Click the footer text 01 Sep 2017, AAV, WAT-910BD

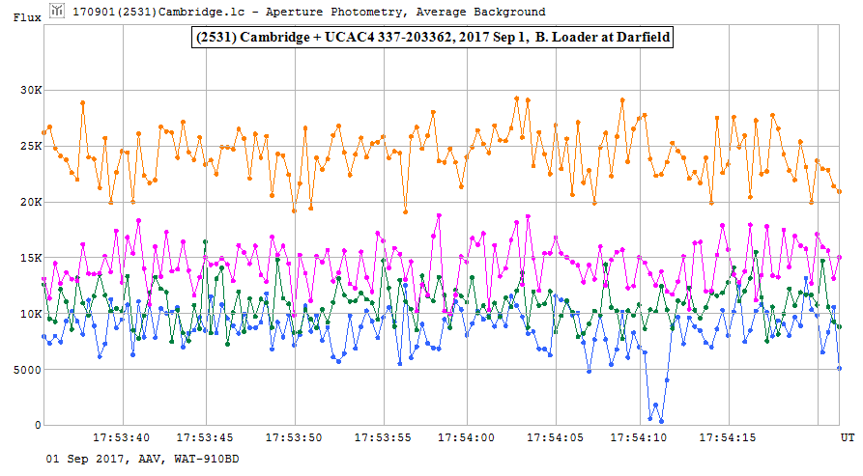click(x=143, y=459)
